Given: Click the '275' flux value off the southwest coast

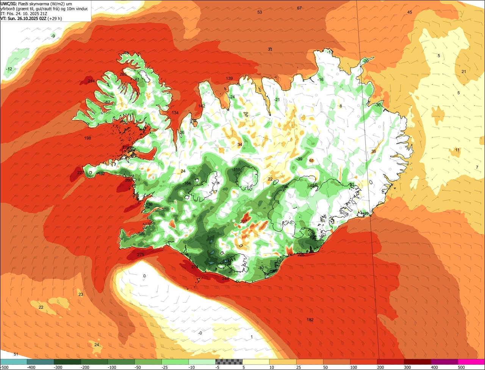Looking at the screenshot, I should coord(141,255).
